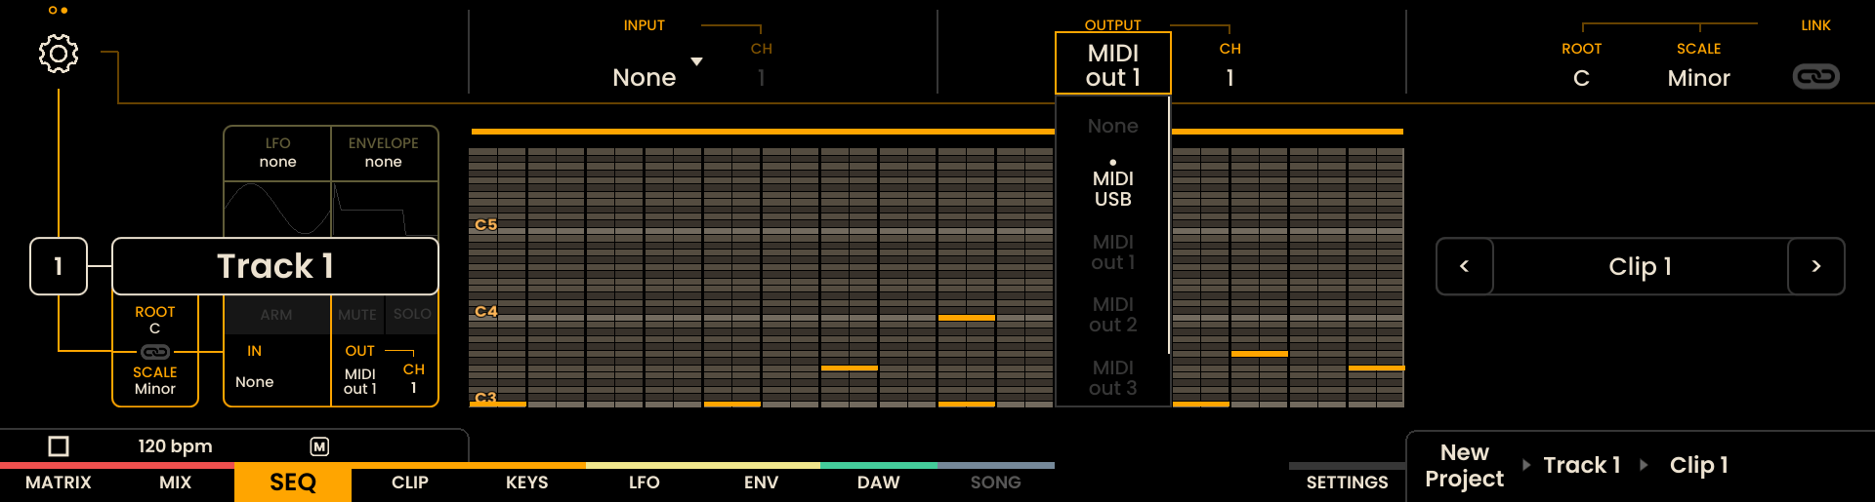Choose MIDI out 3 in the dropdown list
This screenshot has width=1875, height=502.
click(1113, 377)
